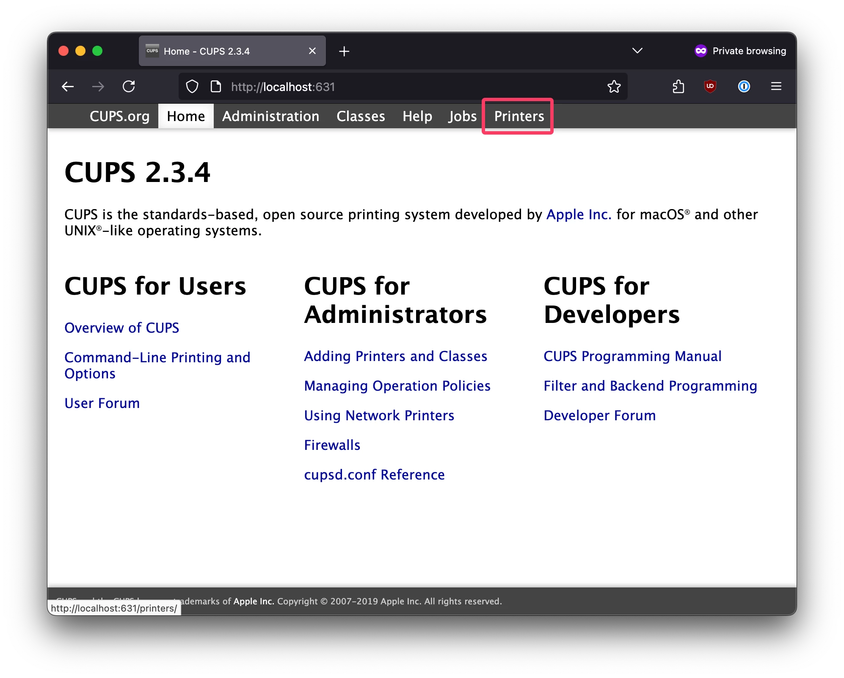Click the browser back arrow
This screenshot has height=678, width=844.
pyautogui.click(x=68, y=87)
